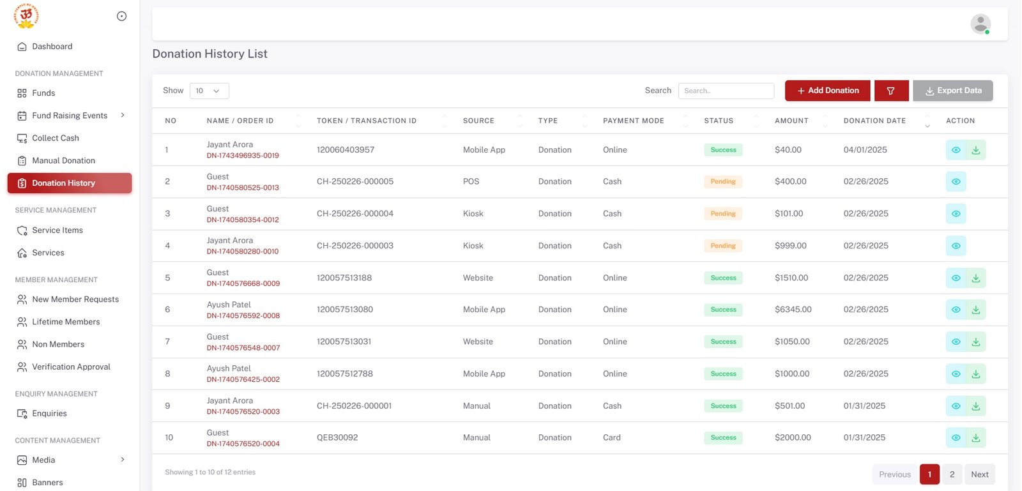Toggle the sidebar collapse circle icon
Viewport: 1022px width, 491px height.
pos(121,17)
